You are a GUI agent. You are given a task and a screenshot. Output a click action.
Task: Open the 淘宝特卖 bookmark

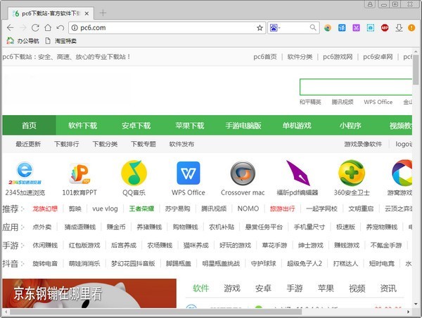pyautogui.click(x=60, y=41)
